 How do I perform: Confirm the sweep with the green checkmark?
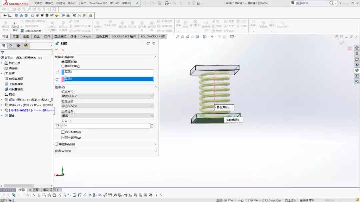click(x=57, y=50)
